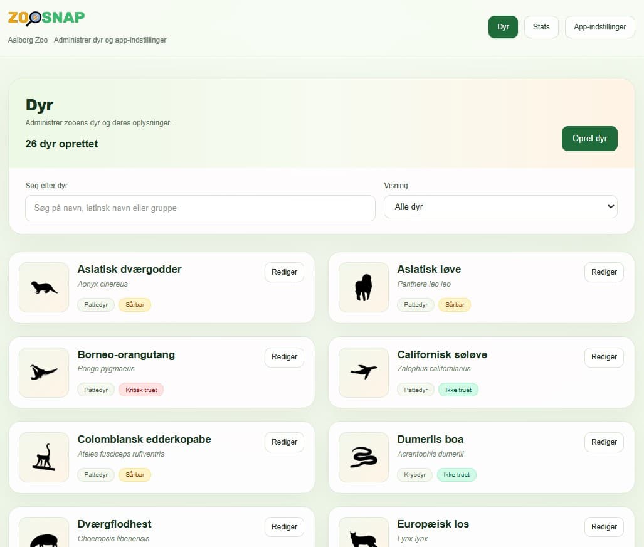The image size is (644, 547).
Task: Click Sårbar tag on Asiatisk løve
Action: point(455,304)
